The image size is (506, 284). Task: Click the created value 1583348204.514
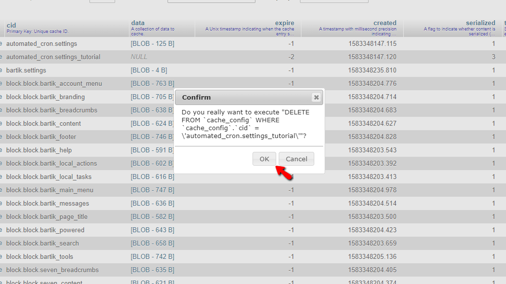coord(373,204)
